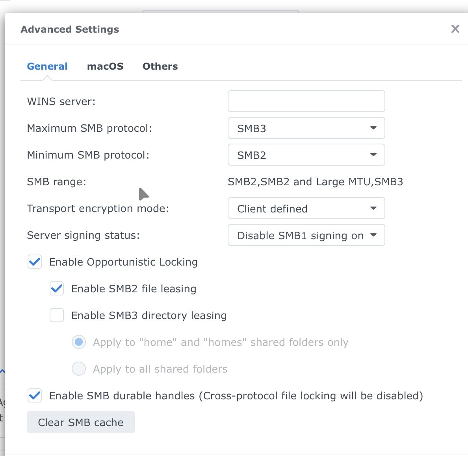Click the WINS server input field
The image size is (468, 456).
point(306,101)
